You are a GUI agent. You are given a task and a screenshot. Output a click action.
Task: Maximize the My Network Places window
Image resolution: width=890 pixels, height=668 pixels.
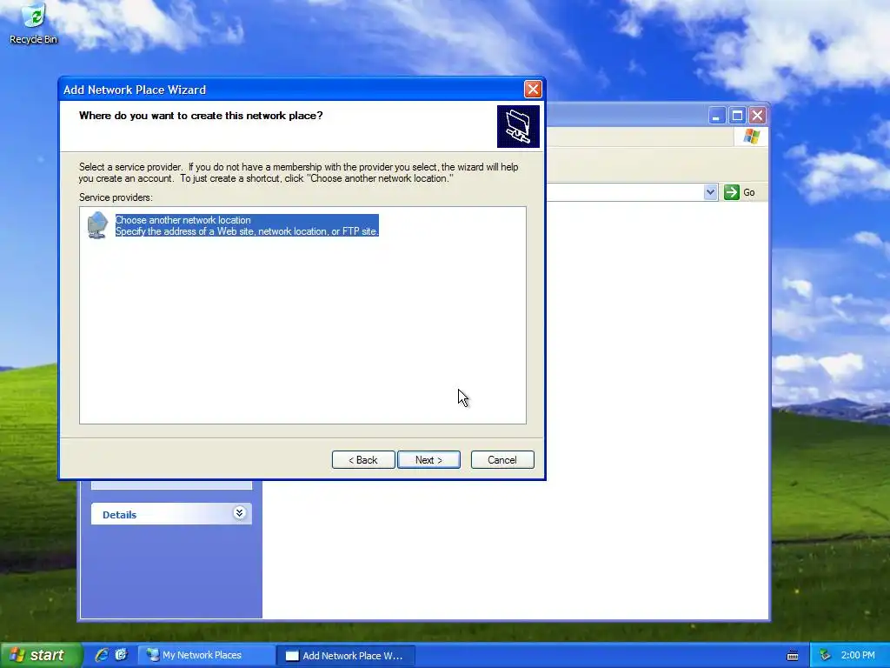click(737, 116)
